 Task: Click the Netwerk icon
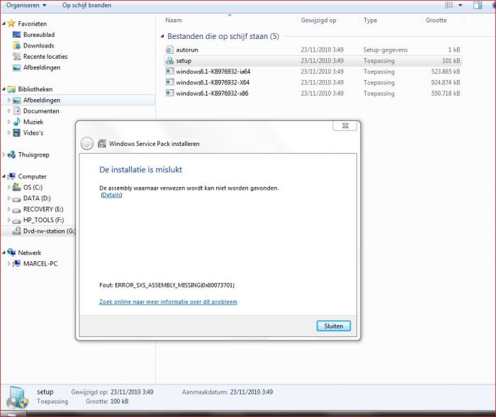pos(11,253)
